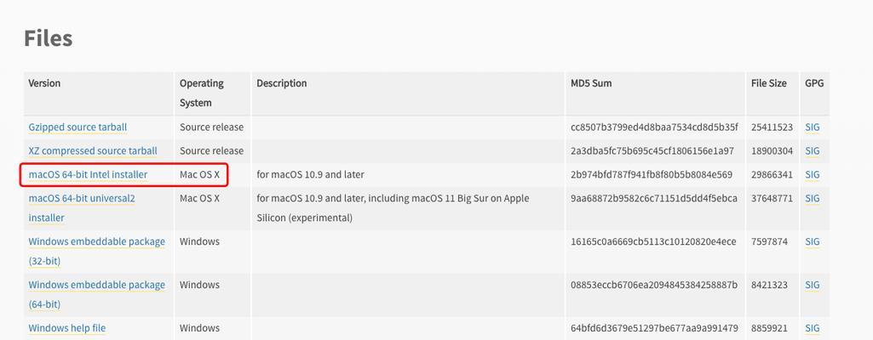The image size is (873, 340).
Task: Open SIG for macOS Intel installer
Action: 813,175
